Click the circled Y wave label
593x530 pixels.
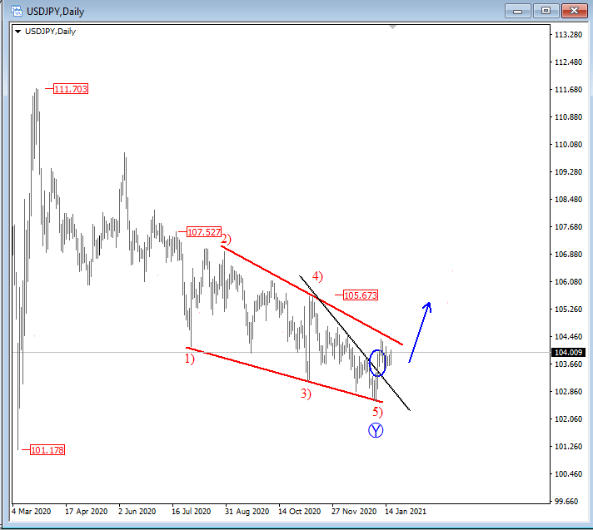tap(376, 430)
